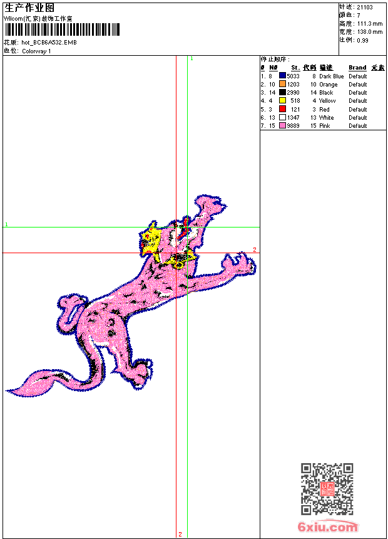Select the stitch value 1203
This screenshot has height=539, width=388.
coord(294,85)
